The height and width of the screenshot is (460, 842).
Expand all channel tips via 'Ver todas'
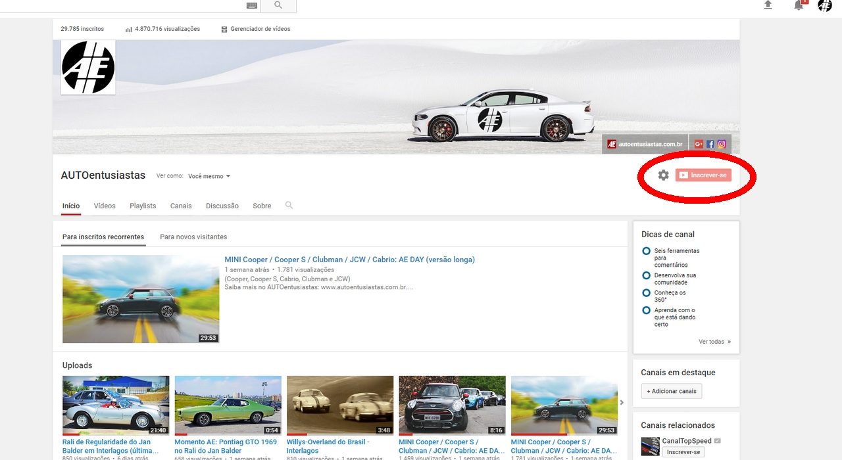(714, 342)
